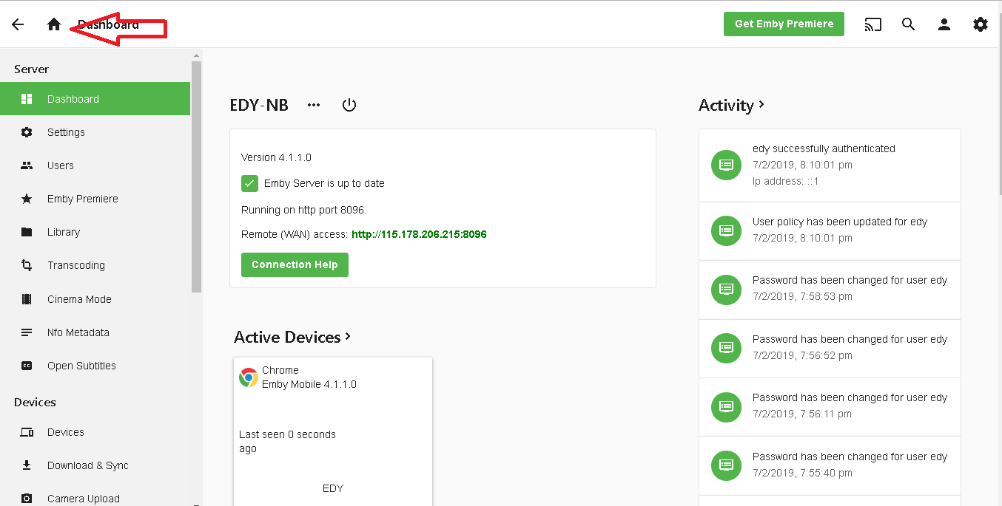Open the Home page icon
Viewport: 1002px width, 506px height.
(53, 24)
